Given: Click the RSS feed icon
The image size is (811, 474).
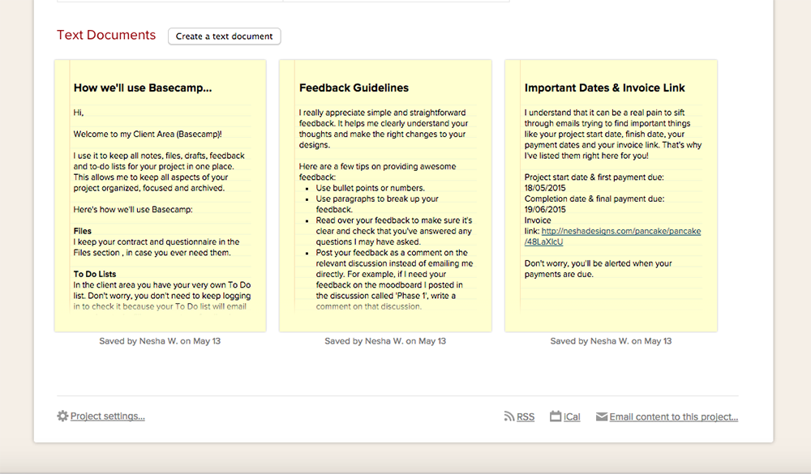Looking at the screenshot, I should (509, 416).
